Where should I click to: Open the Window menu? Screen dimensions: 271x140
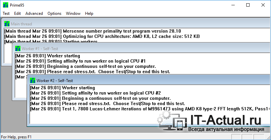pos(73,14)
